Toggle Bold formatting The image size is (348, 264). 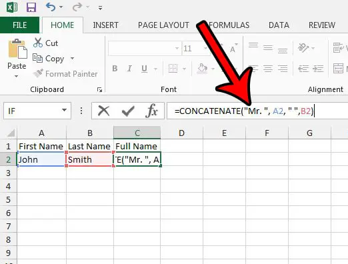(x=115, y=69)
